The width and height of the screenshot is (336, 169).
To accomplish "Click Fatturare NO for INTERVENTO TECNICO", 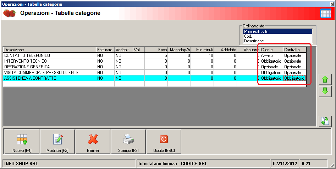I will click(x=105, y=61).
